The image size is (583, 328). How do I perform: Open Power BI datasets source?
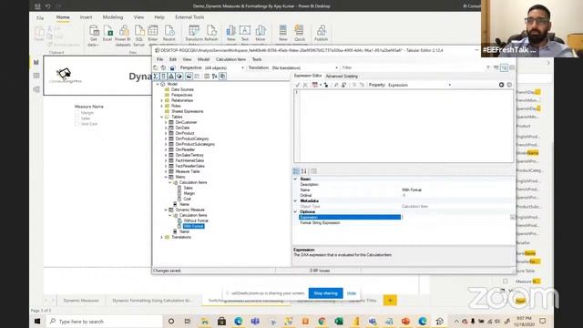tap(123, 35)
